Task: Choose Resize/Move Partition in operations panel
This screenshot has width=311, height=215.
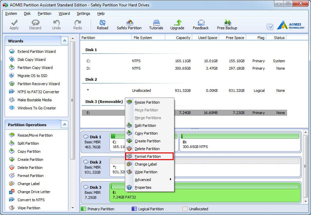Action: (x=31, y=135)
